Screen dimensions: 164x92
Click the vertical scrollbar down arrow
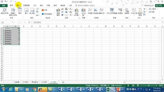coord(163,80)
